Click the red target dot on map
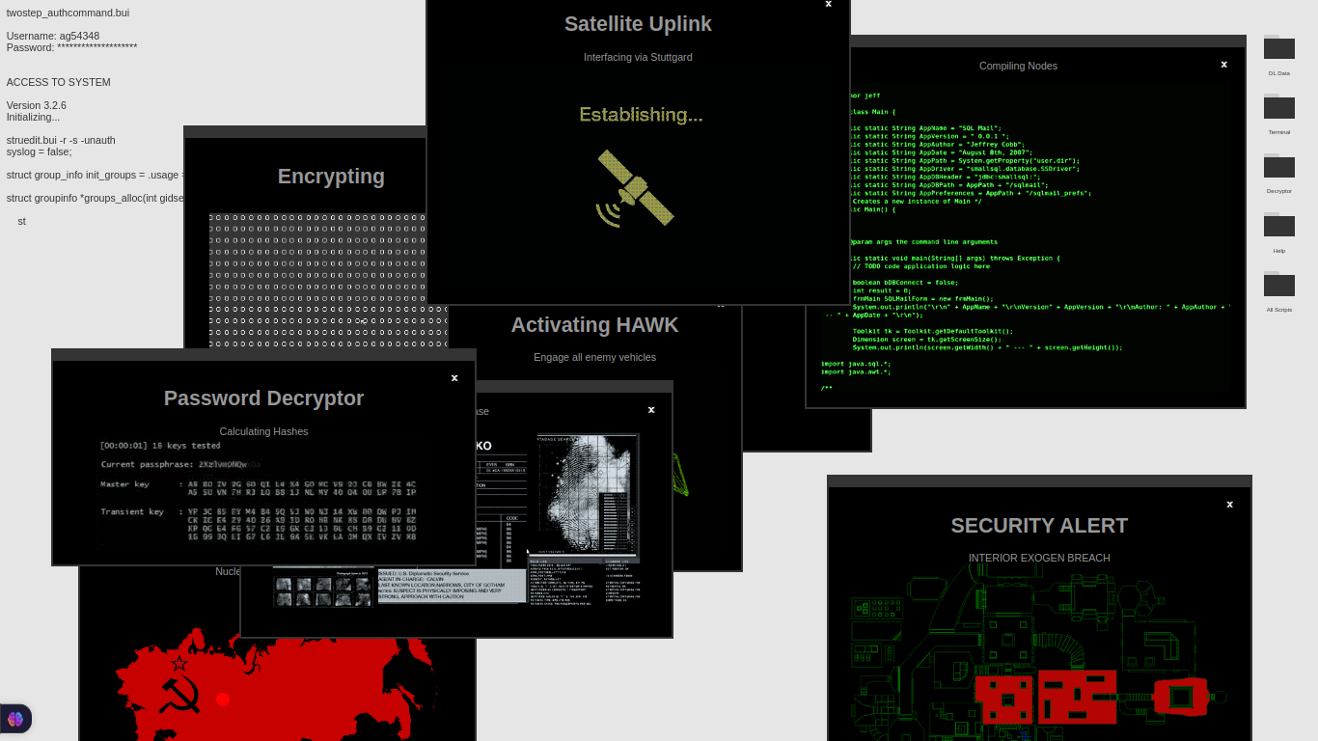 [x=223, y=700]
